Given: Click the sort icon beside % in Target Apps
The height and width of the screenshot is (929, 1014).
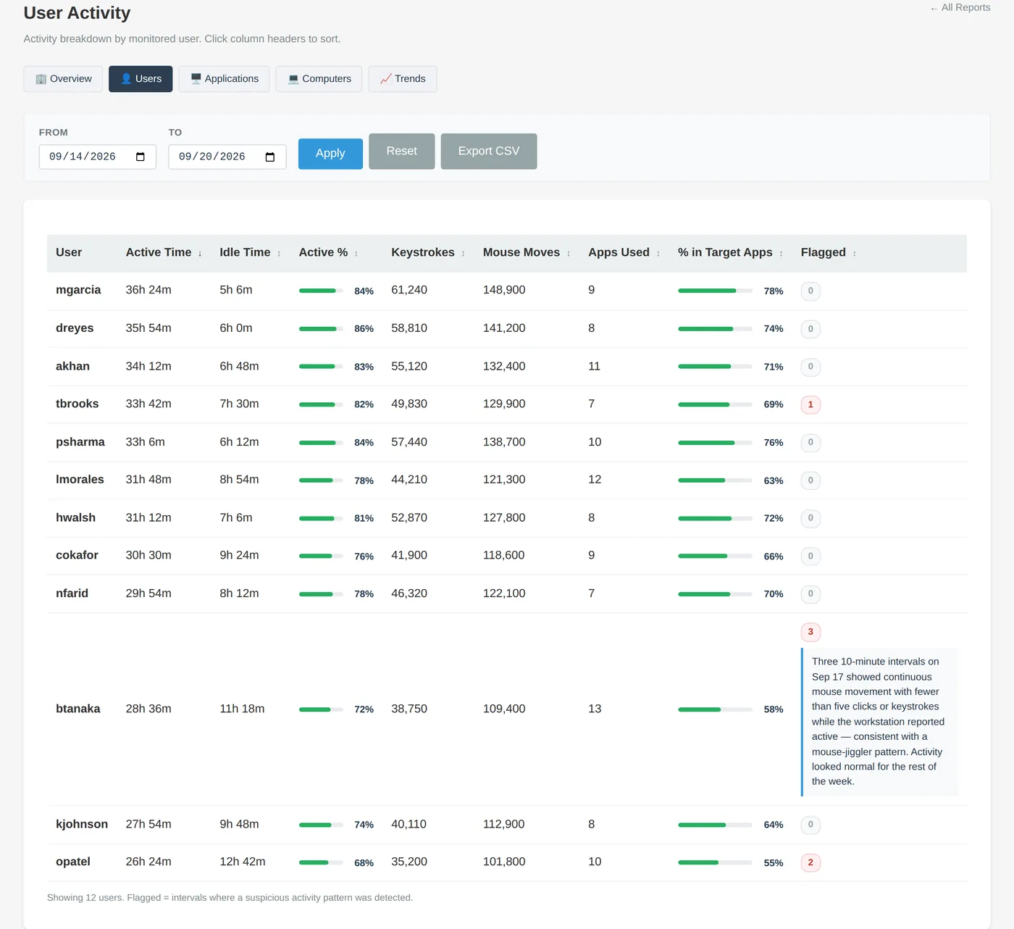Looking at the screenshot, I should pyautogui.click(x=782, y=254).
